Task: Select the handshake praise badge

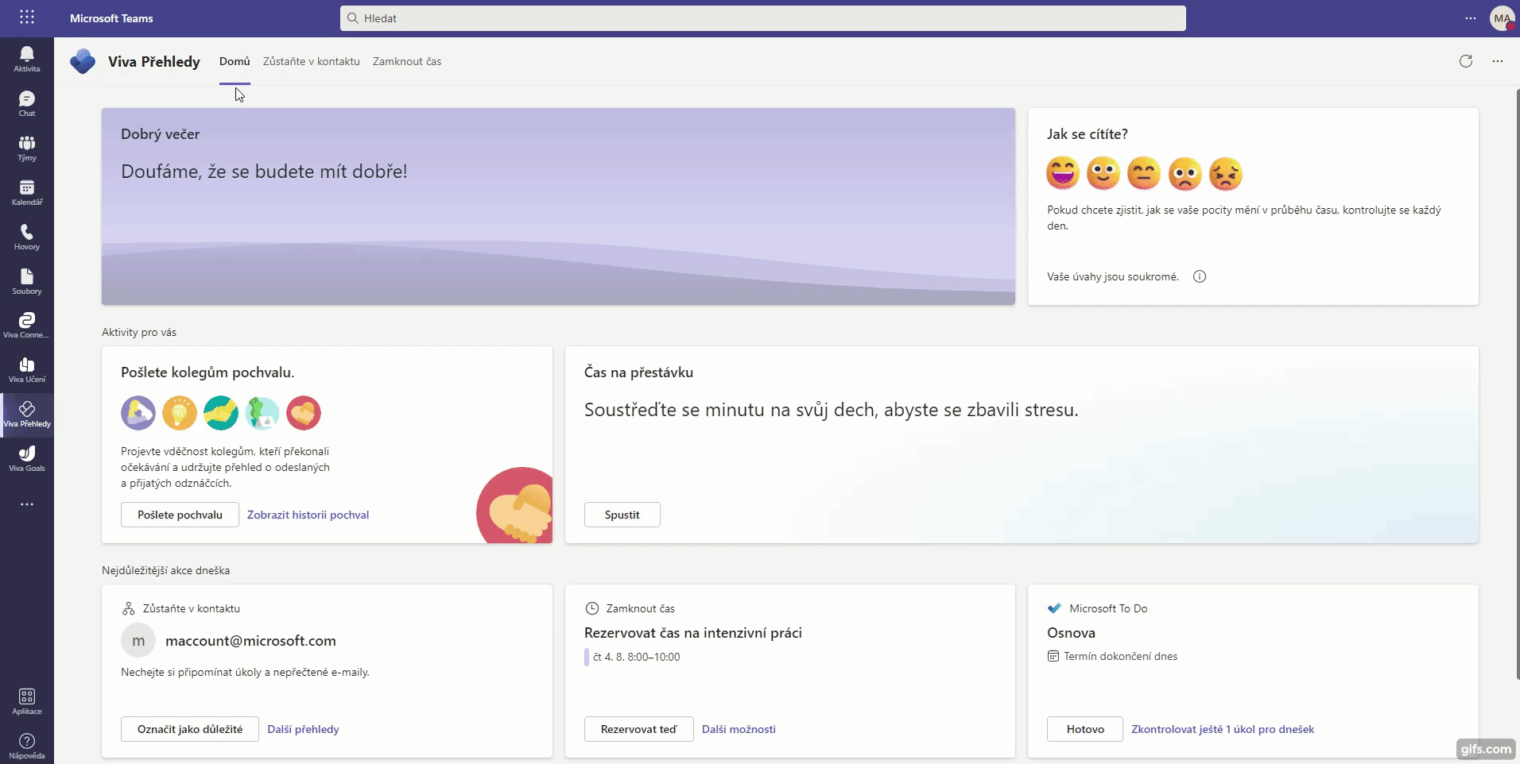Action: pyautogui.click(x=221, y=413)
